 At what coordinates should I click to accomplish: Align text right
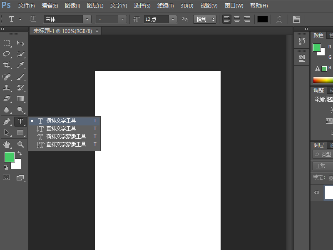pyautogui.click(x=247, y=19)
